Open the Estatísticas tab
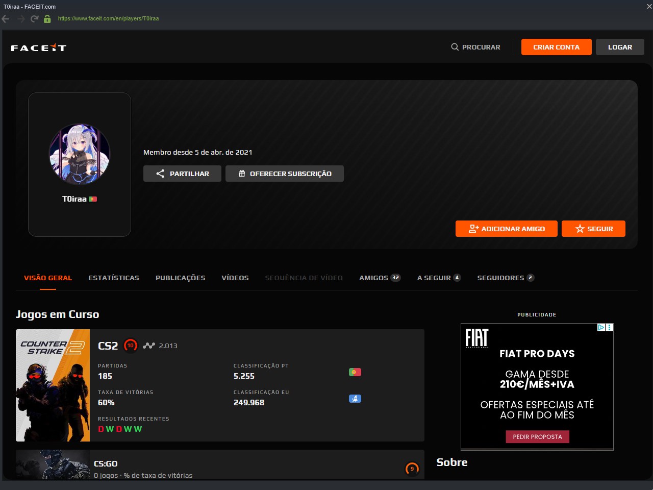The height and width of the screenshot is (490, 653). (x=114, y=278)
